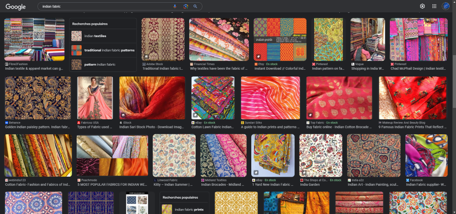Open the Financial Times folded textiles thumbnail

click(x=219, y=40)
